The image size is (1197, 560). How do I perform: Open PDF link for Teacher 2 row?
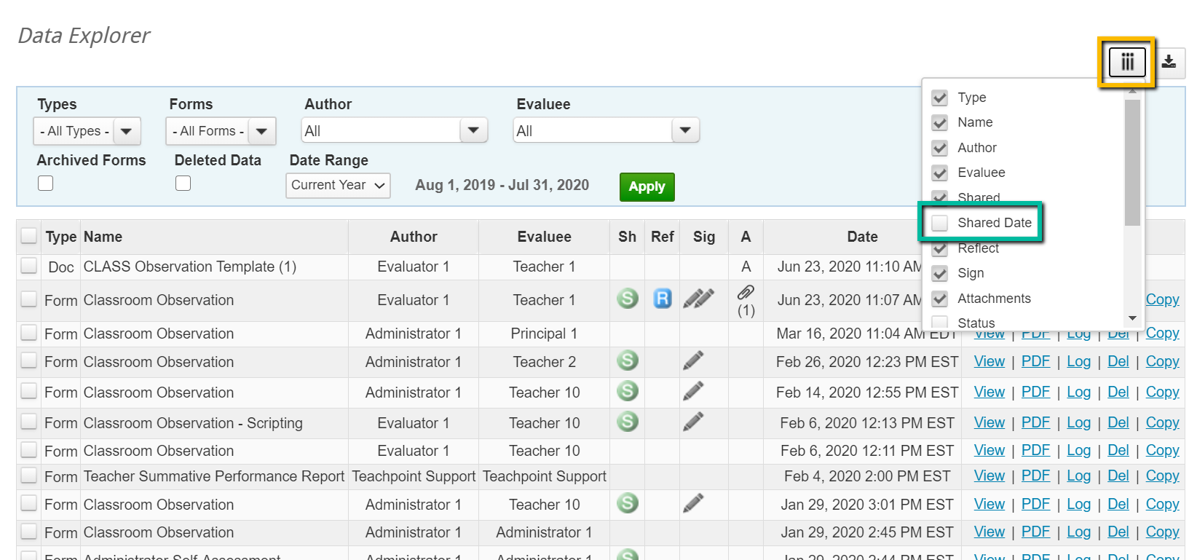1035,361
